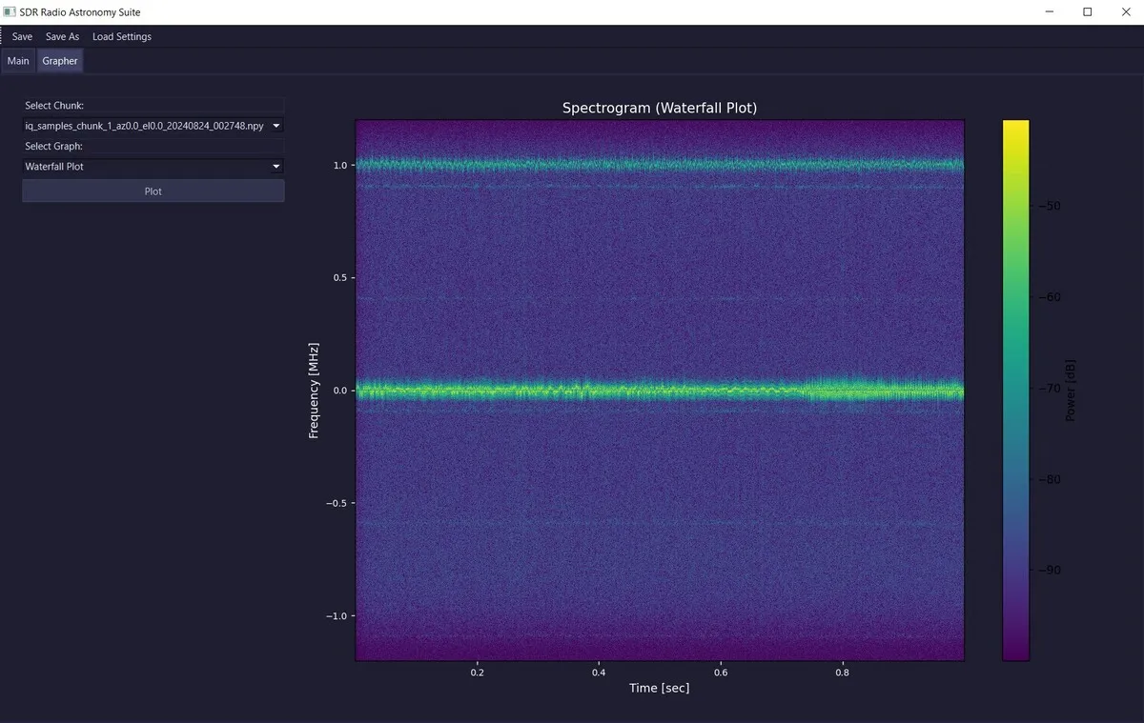Select the Grapher tab

click(x=60, y=61)
